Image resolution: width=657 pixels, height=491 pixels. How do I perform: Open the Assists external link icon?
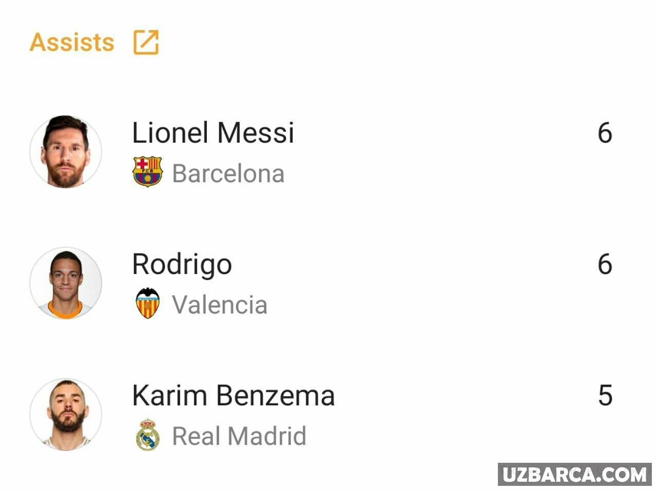[146, 42]
